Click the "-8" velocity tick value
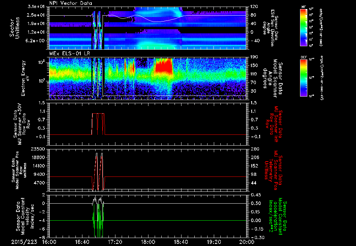The height and width of the screenshot is (246, 356). pyautogui.click(x=42, y=237)
